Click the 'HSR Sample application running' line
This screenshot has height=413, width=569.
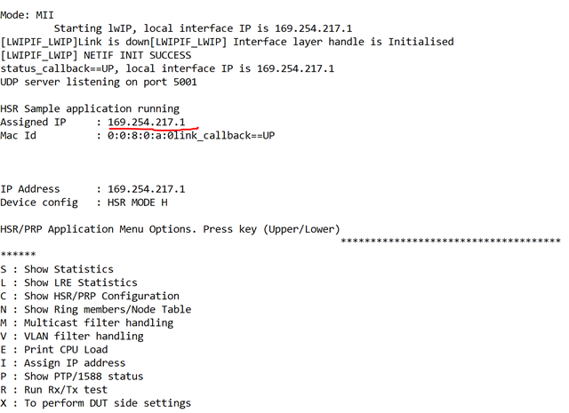coord(90,108)
